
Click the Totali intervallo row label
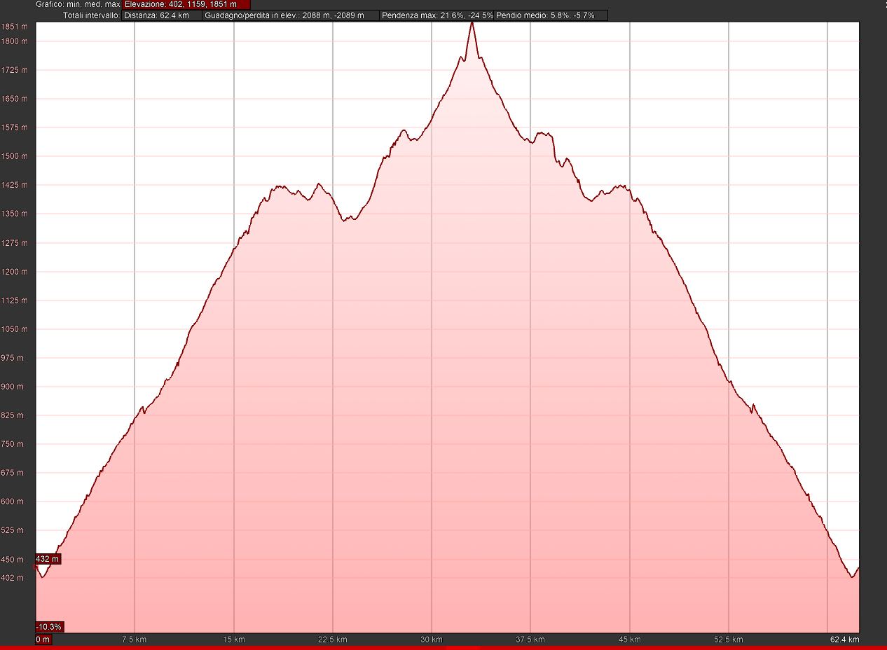tap(91, 15)
